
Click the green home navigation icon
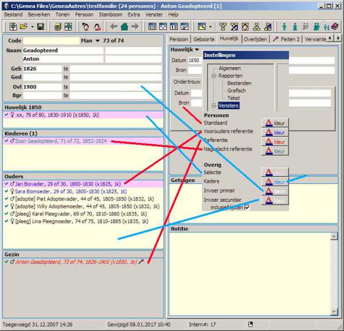[124, 26]
